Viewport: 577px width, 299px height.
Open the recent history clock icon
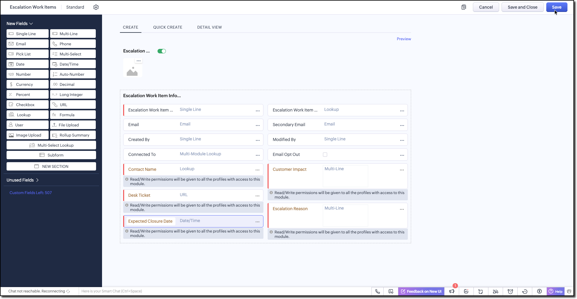pyautogui.click(x=525, y=292)
